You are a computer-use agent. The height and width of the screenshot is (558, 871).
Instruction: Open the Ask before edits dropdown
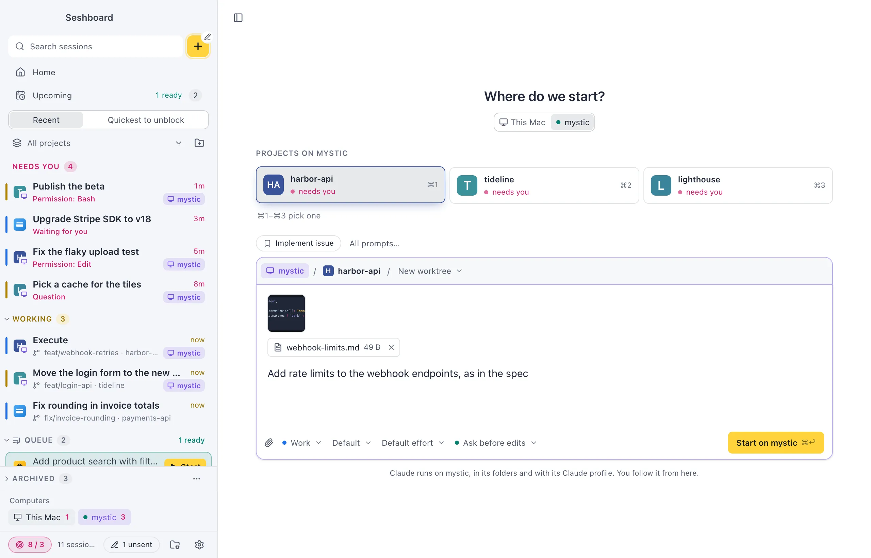(x=495, y=442)
